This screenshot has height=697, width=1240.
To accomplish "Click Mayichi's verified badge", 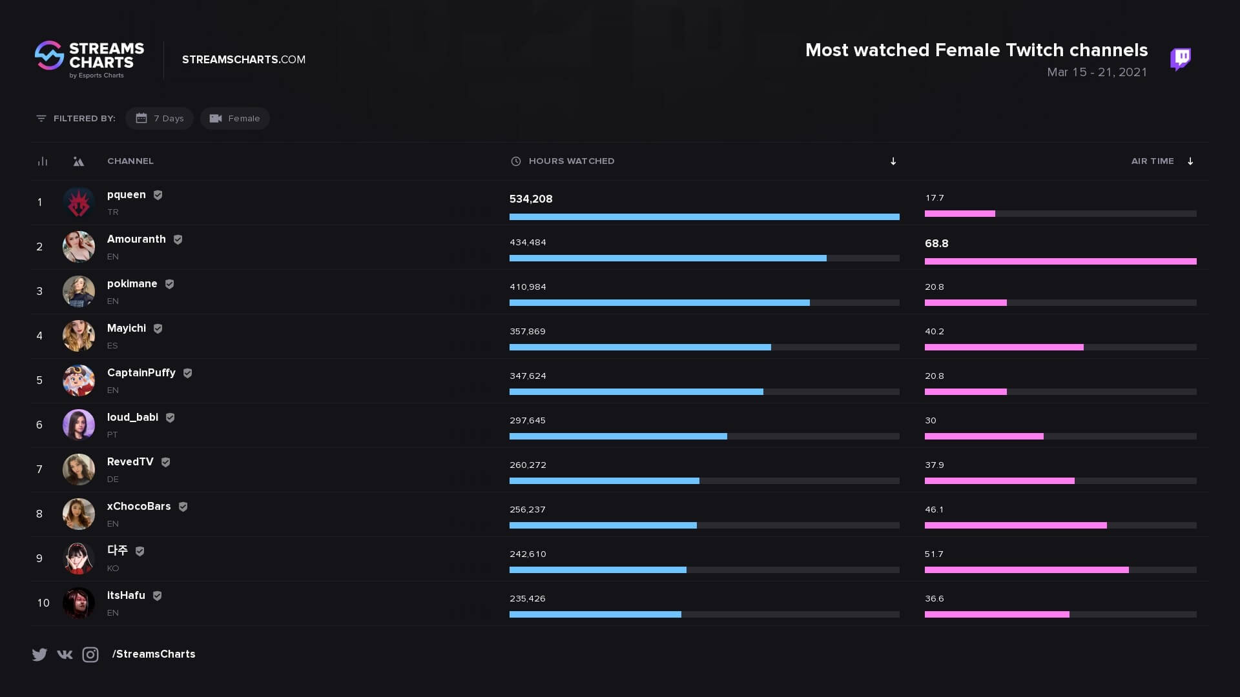I will click(158, 328).
